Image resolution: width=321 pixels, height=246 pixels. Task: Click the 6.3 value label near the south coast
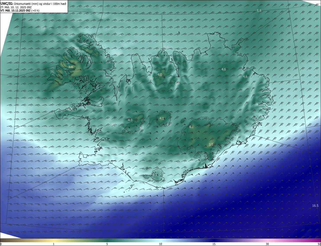click(x=155, y=175)
